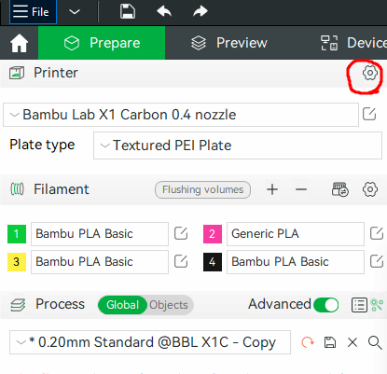Open the 0.20mm Standard process preset dropdown
Image resolution: width=387 pixels, height=374 pixels.
pos(150,342)
